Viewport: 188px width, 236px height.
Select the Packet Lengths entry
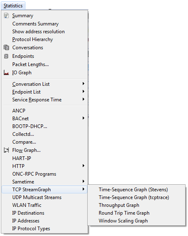[x=30, y=64]
